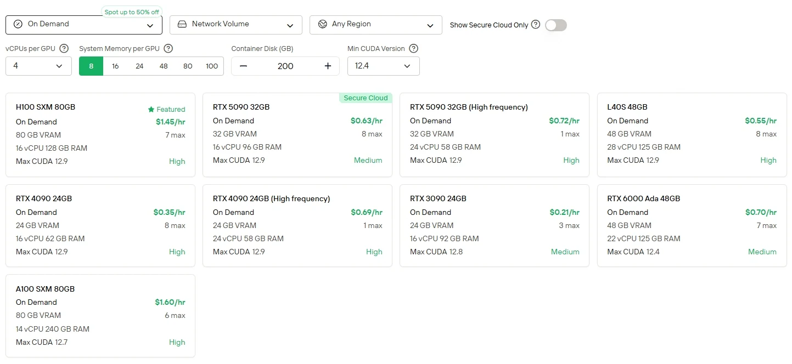Screen dimensions: 792x364
Task: Click the $1.45/hr price on H100 SXM
Action: coord(170,122)
